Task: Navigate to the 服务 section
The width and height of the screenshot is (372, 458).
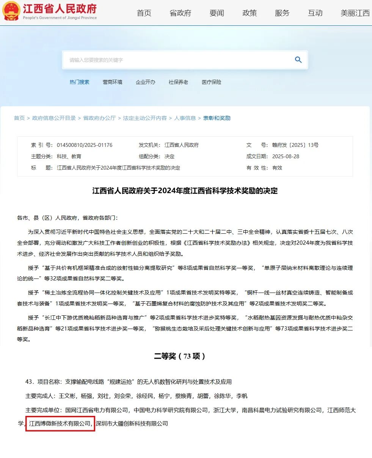Action: (282, 13)
